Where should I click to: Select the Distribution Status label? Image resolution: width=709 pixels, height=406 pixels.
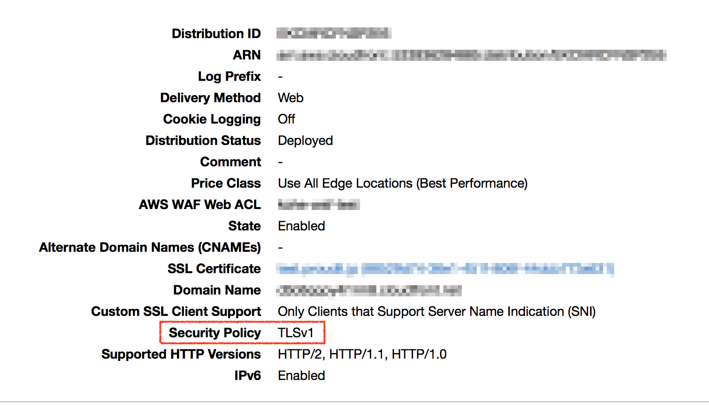click(x=203, y=140)
